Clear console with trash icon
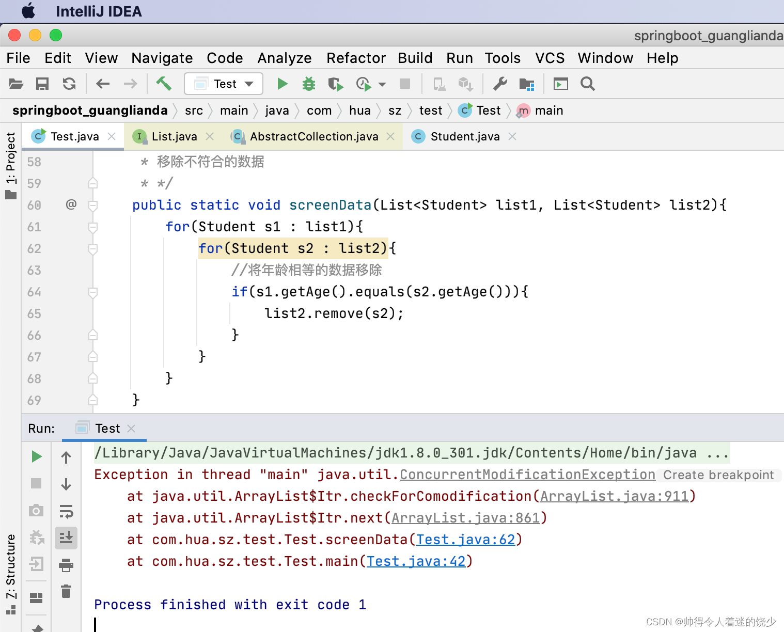Image resolution: width=784 pixels, height=632 pixels. 66,591
